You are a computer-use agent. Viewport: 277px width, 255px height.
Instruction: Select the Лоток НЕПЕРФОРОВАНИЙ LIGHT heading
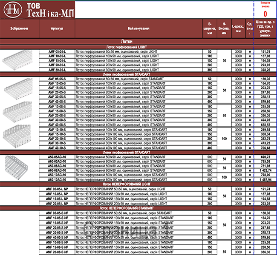click(127, 184)
